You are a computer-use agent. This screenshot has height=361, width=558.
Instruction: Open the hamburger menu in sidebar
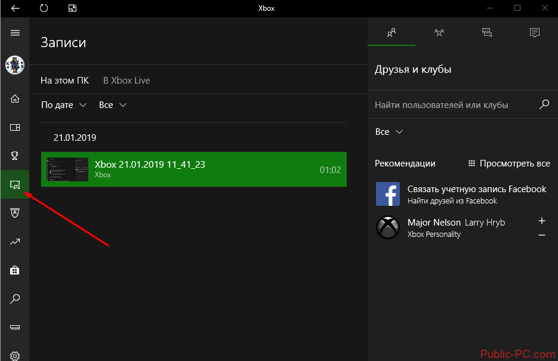coord(15,33)
